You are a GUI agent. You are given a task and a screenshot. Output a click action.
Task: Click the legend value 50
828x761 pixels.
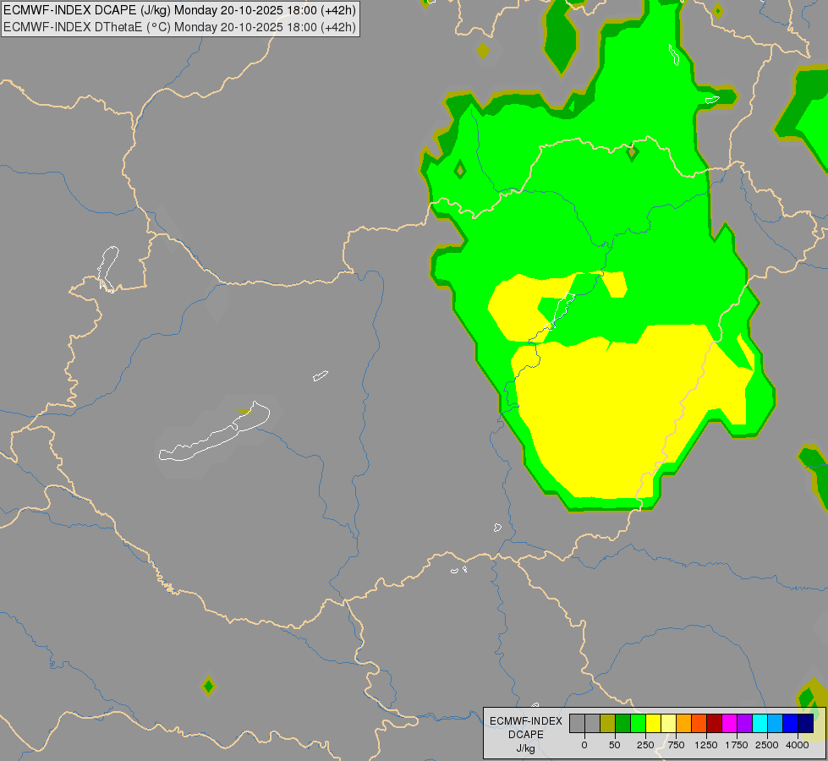[x=615, y=745]
